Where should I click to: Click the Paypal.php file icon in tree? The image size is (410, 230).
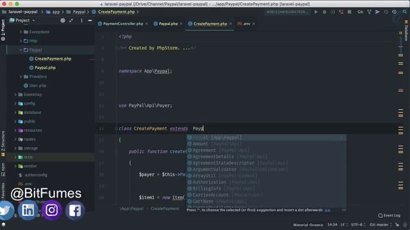(x=31, y=68)
